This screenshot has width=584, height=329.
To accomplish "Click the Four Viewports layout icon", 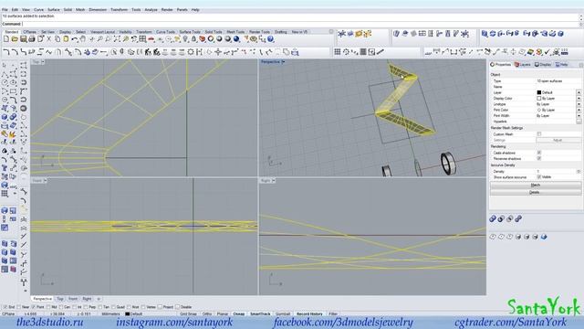I will 142,39.
